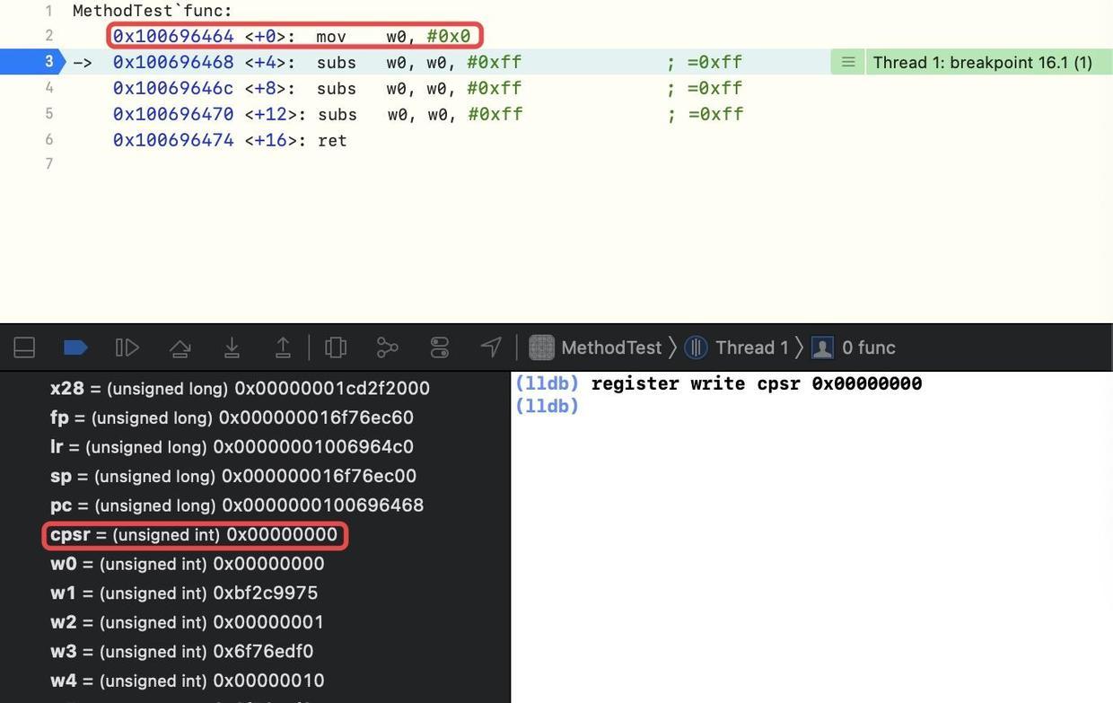
Task: Click line number 6 in gutter
Action: (x=49, y=140)
